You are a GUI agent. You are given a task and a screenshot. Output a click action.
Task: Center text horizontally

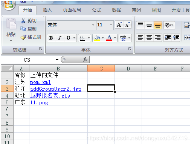click(149, 37)
